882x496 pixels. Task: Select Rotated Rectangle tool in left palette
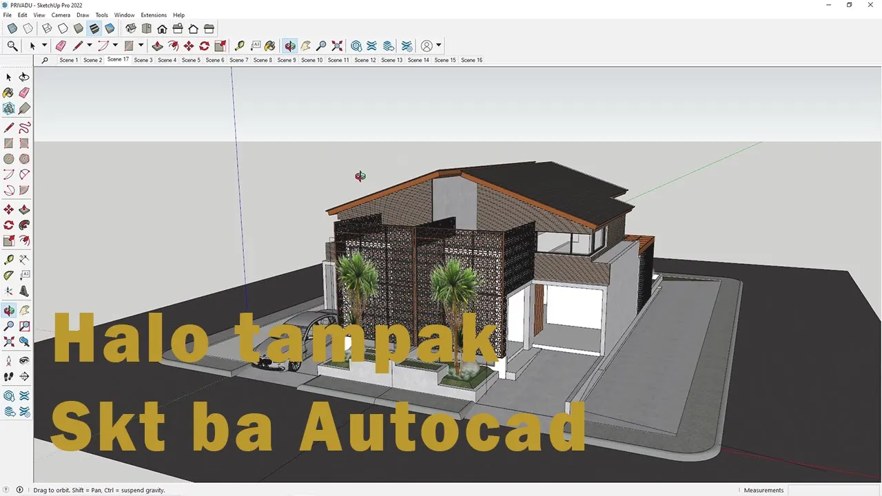point(24,143)
